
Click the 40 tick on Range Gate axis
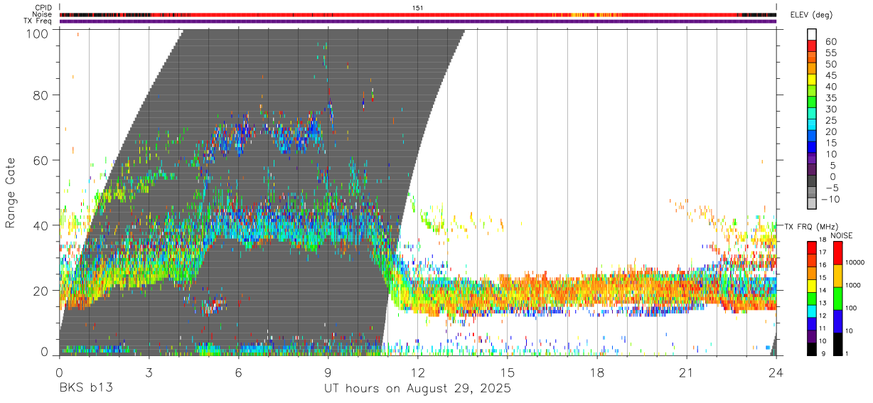point(41,226)
